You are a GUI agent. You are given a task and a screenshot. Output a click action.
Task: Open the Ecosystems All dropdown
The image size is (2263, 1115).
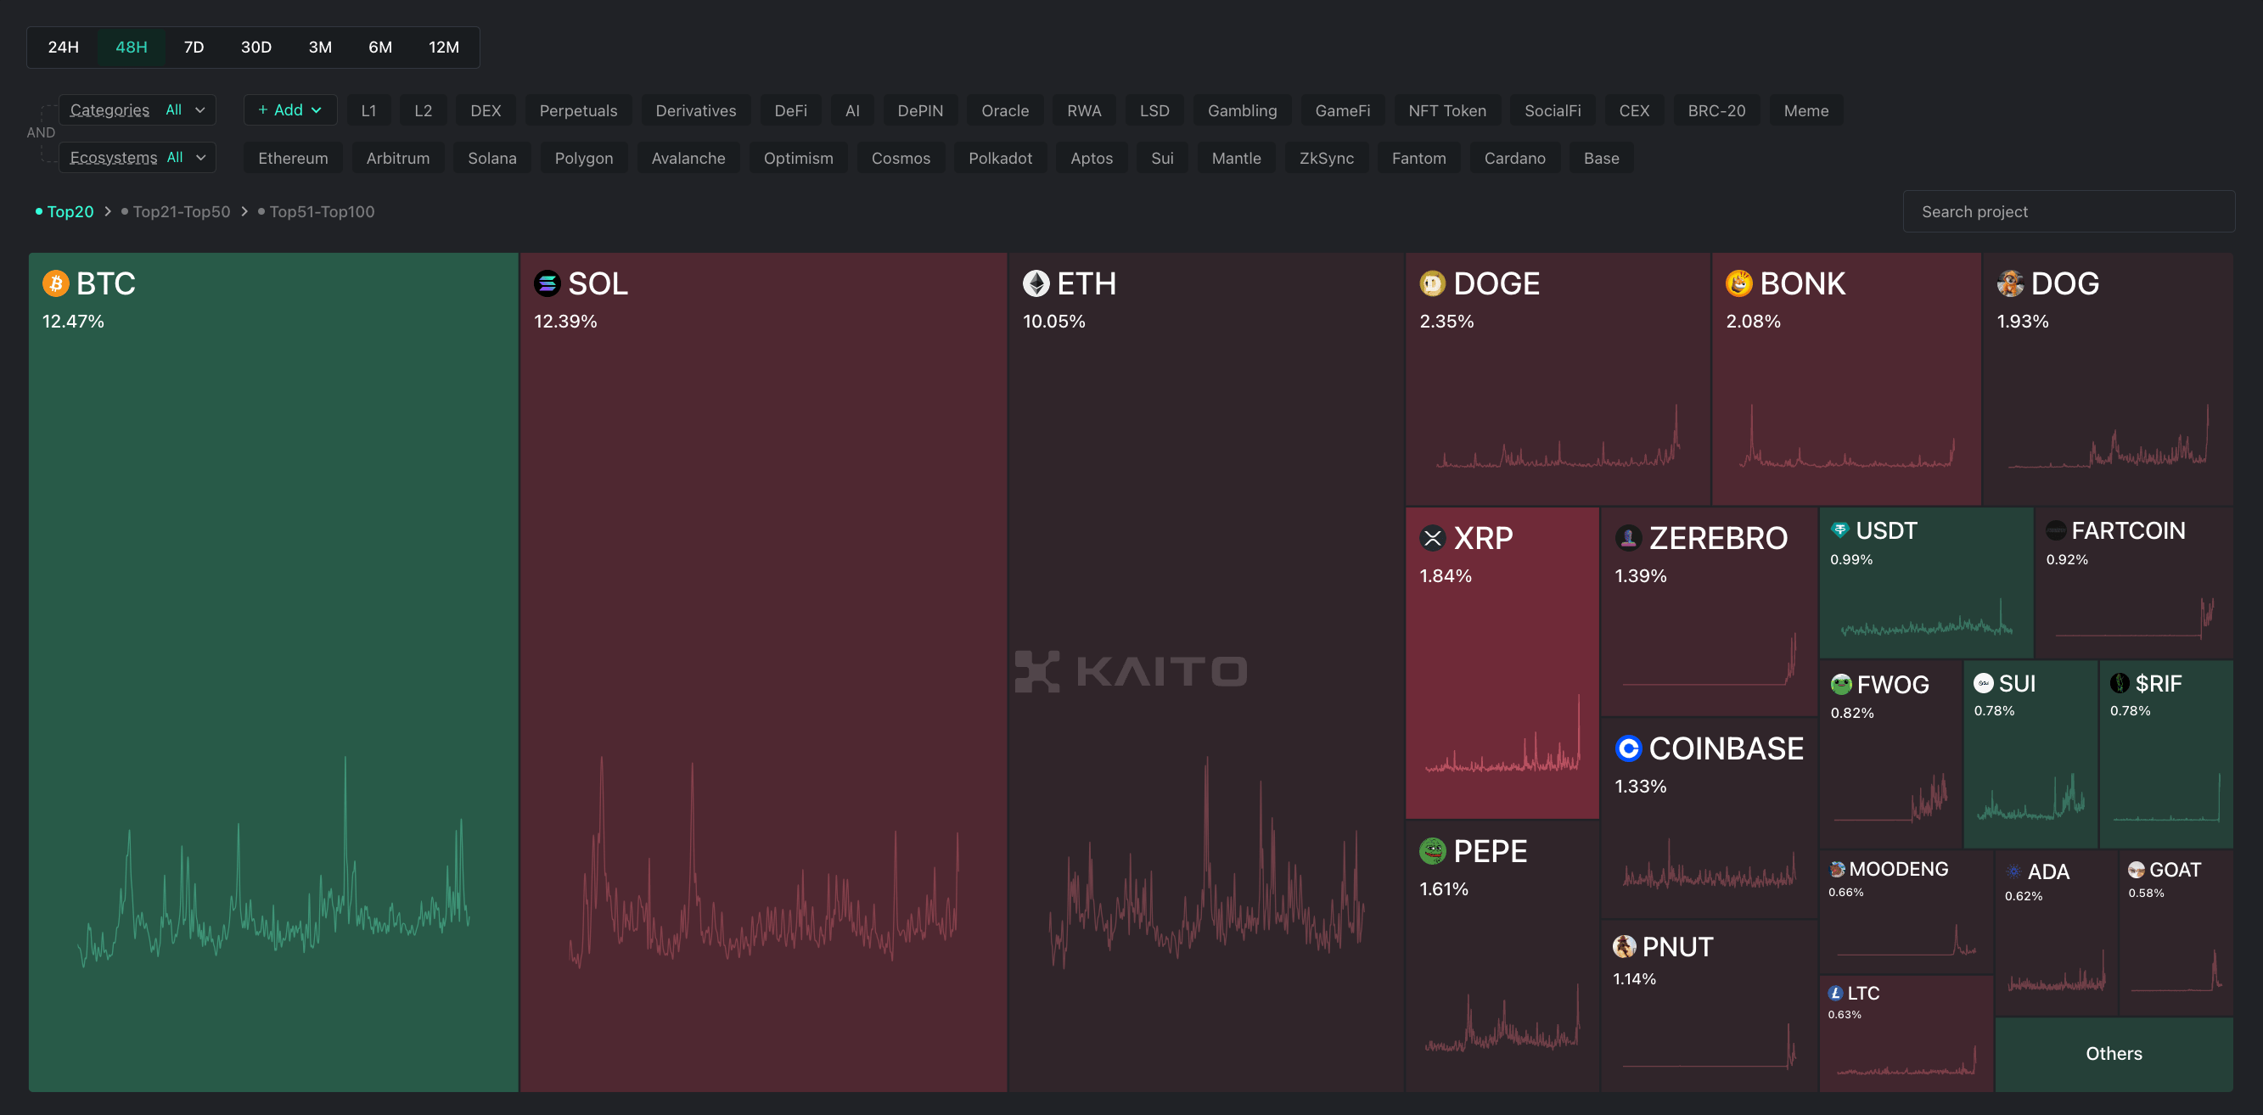[137, 157]
